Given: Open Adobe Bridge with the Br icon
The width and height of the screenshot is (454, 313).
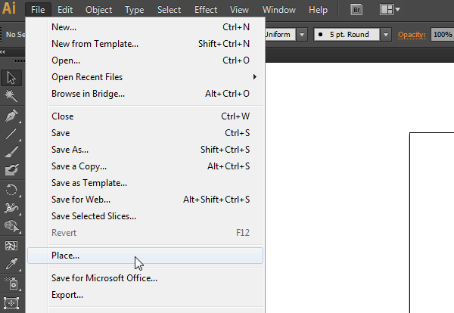Looking at the screenshot, I should pos(357,10).
